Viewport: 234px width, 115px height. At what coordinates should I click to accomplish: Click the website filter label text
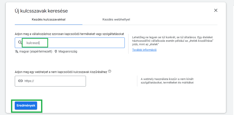click(61, 72)
